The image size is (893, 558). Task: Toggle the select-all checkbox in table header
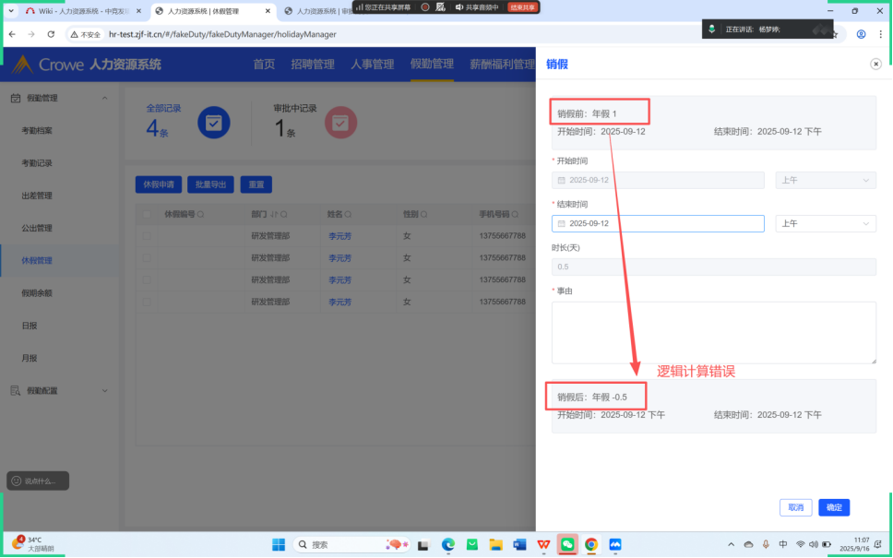pos(147,214)
